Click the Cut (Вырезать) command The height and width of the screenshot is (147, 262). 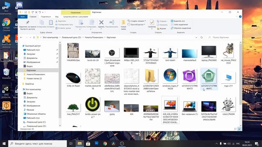click(61, 21)
